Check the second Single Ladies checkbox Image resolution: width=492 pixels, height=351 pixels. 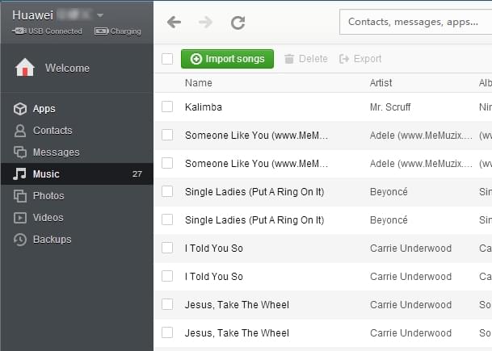click(x=167, y=219)
